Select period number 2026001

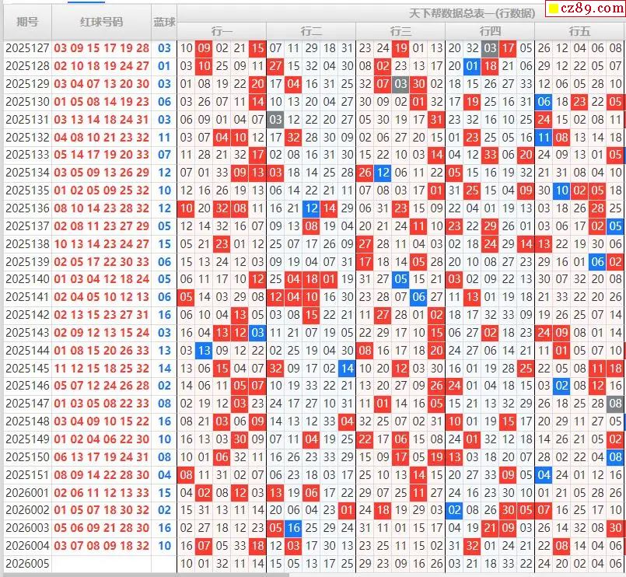click(27, 492)
